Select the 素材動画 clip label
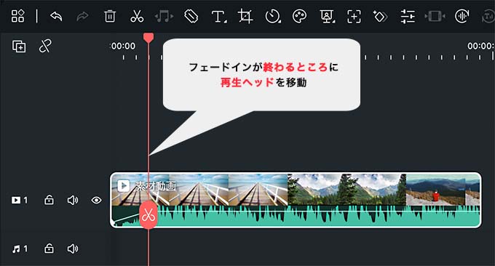495x266 pixels. pos(156,186)
